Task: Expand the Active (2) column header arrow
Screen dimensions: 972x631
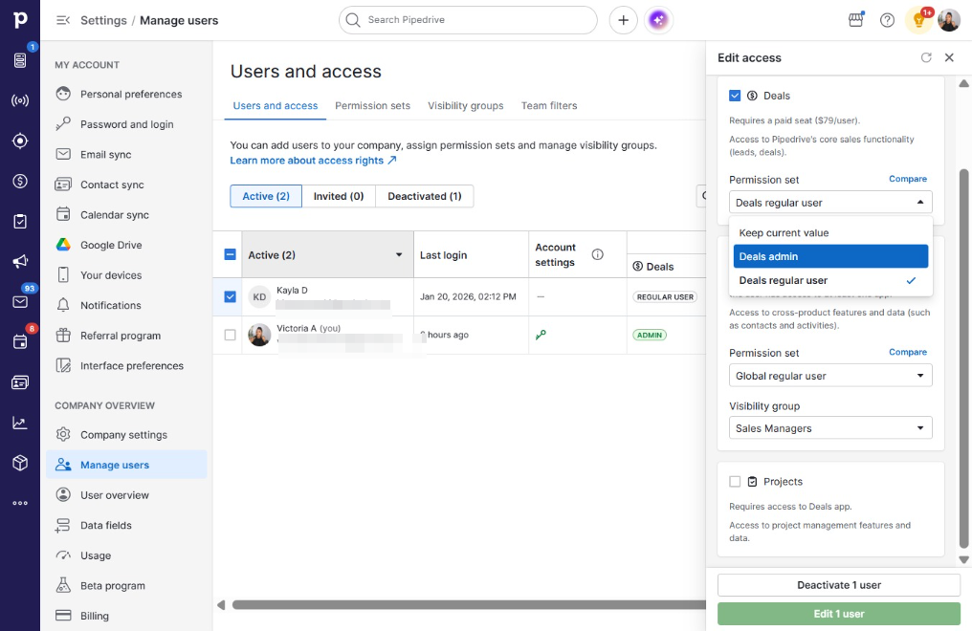Action: pyautogui.click(x=399, y=255)
